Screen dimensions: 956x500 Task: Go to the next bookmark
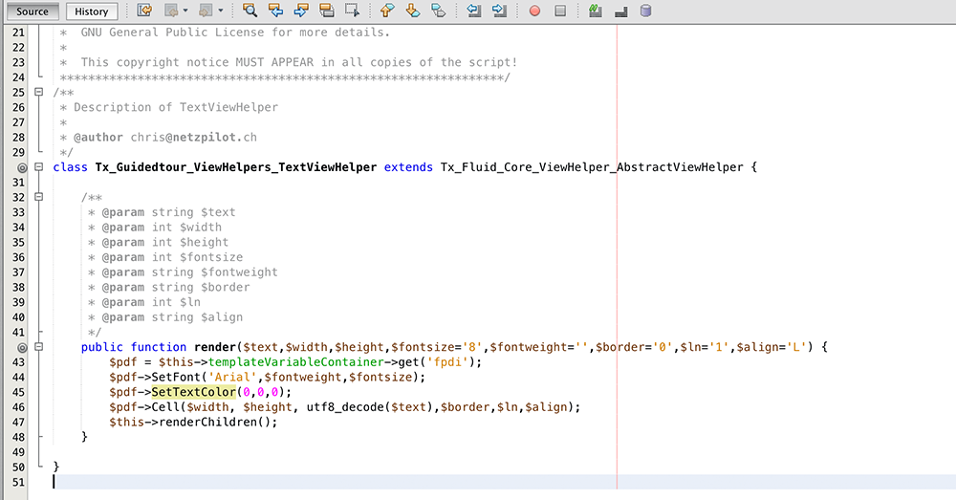413,11
